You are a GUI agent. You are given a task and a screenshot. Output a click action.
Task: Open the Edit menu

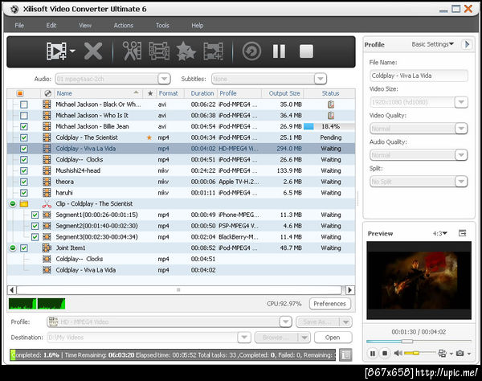tap(51, 25)
